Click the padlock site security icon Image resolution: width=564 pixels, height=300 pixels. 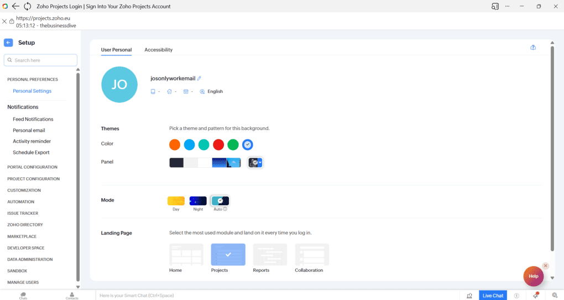pos(12,22)
